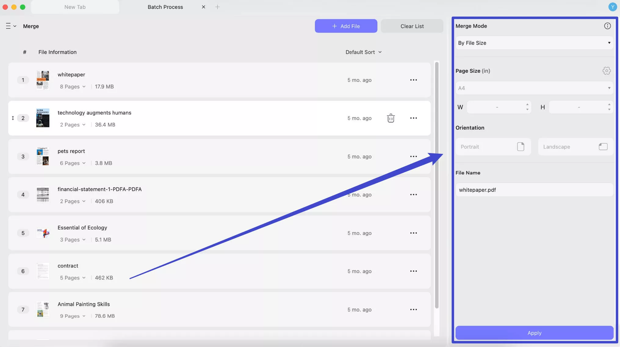Click the Apply button
Image resolution: width=620 pixels, height=347 pixels.
[x=534, y=333]
